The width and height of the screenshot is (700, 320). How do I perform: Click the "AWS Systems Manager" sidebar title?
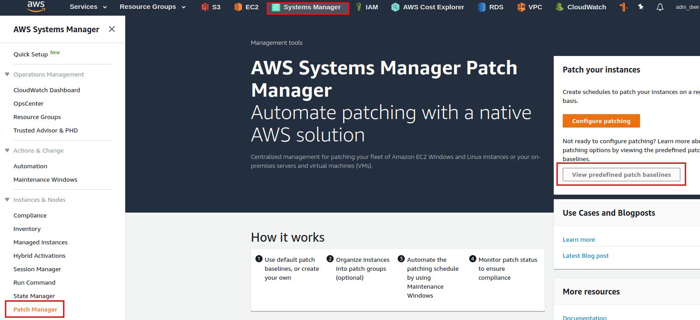(56, 29)
